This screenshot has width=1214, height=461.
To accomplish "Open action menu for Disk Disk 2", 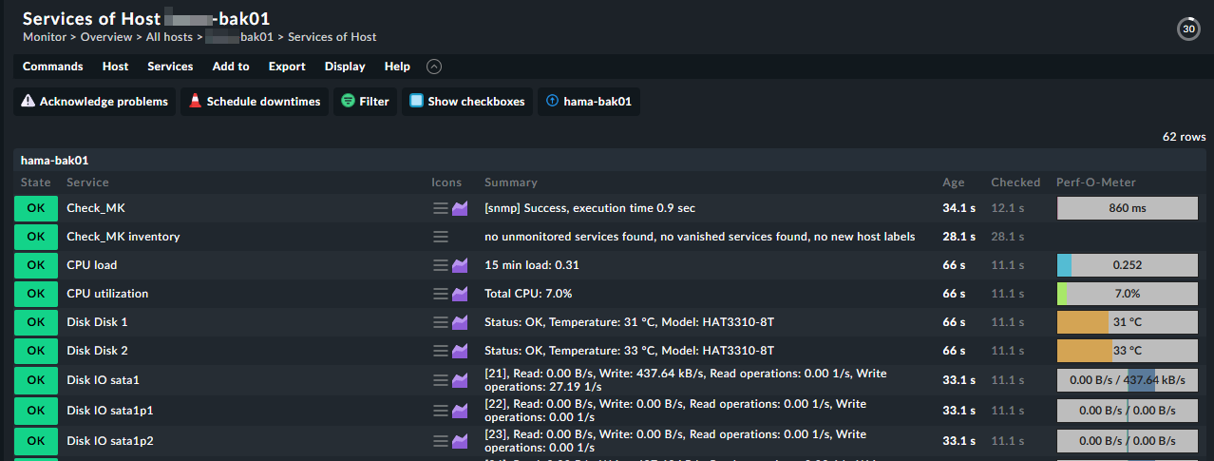I will pos(440,351).
